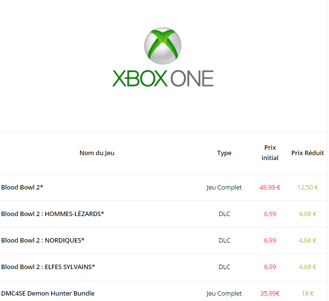Image resolution: width=329 pixels, height=301 pixels.
Task: Click Jeu Complet type for DMC4SE bundle
Action: (224, 294)
